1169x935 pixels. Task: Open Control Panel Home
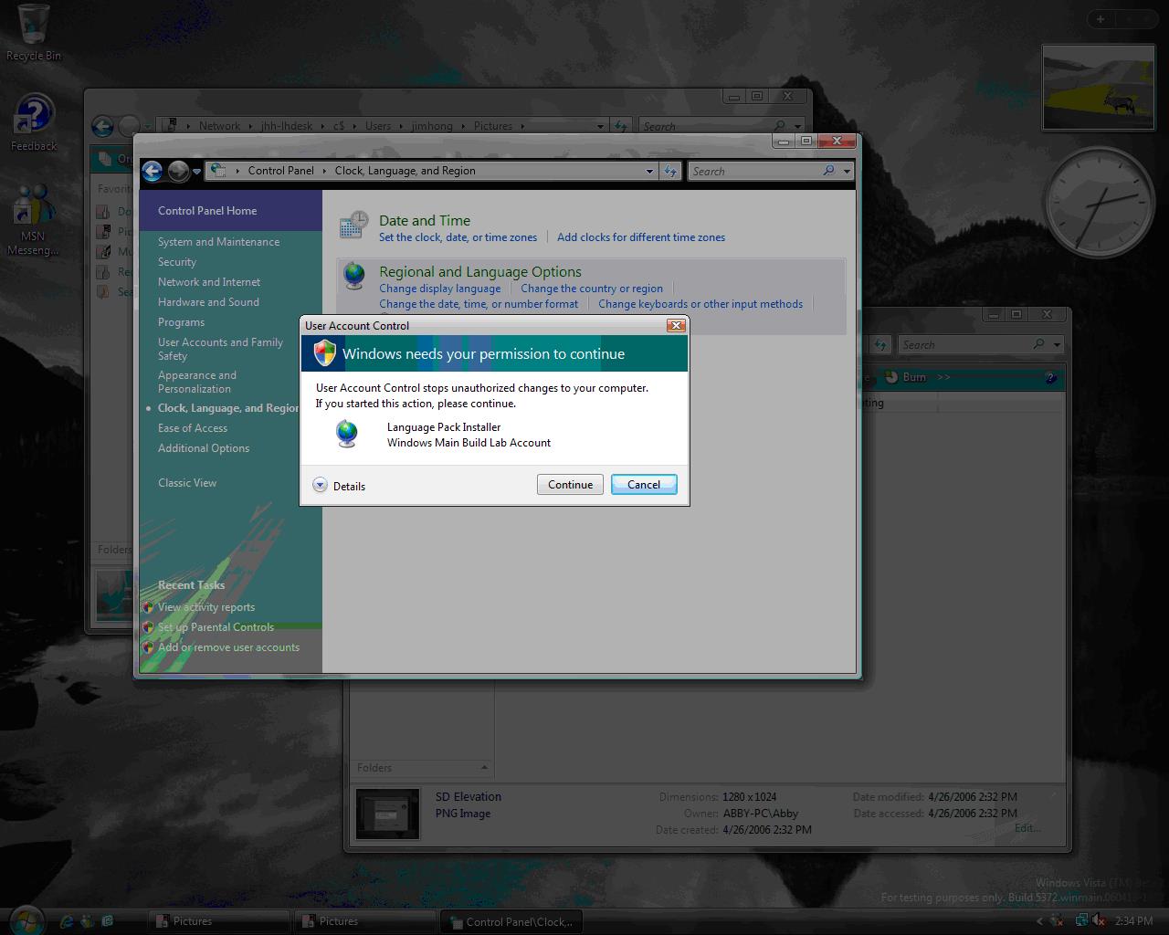pyautogui.click(x=207, y=211)
